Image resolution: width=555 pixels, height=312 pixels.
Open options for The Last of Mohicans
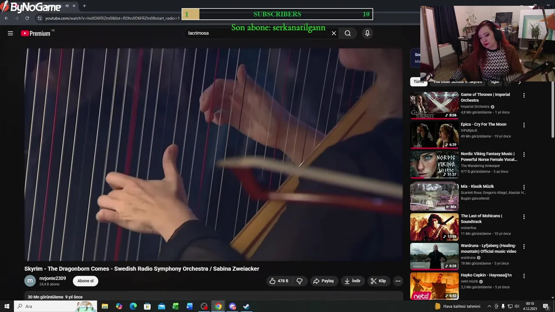tap(524, 216)
